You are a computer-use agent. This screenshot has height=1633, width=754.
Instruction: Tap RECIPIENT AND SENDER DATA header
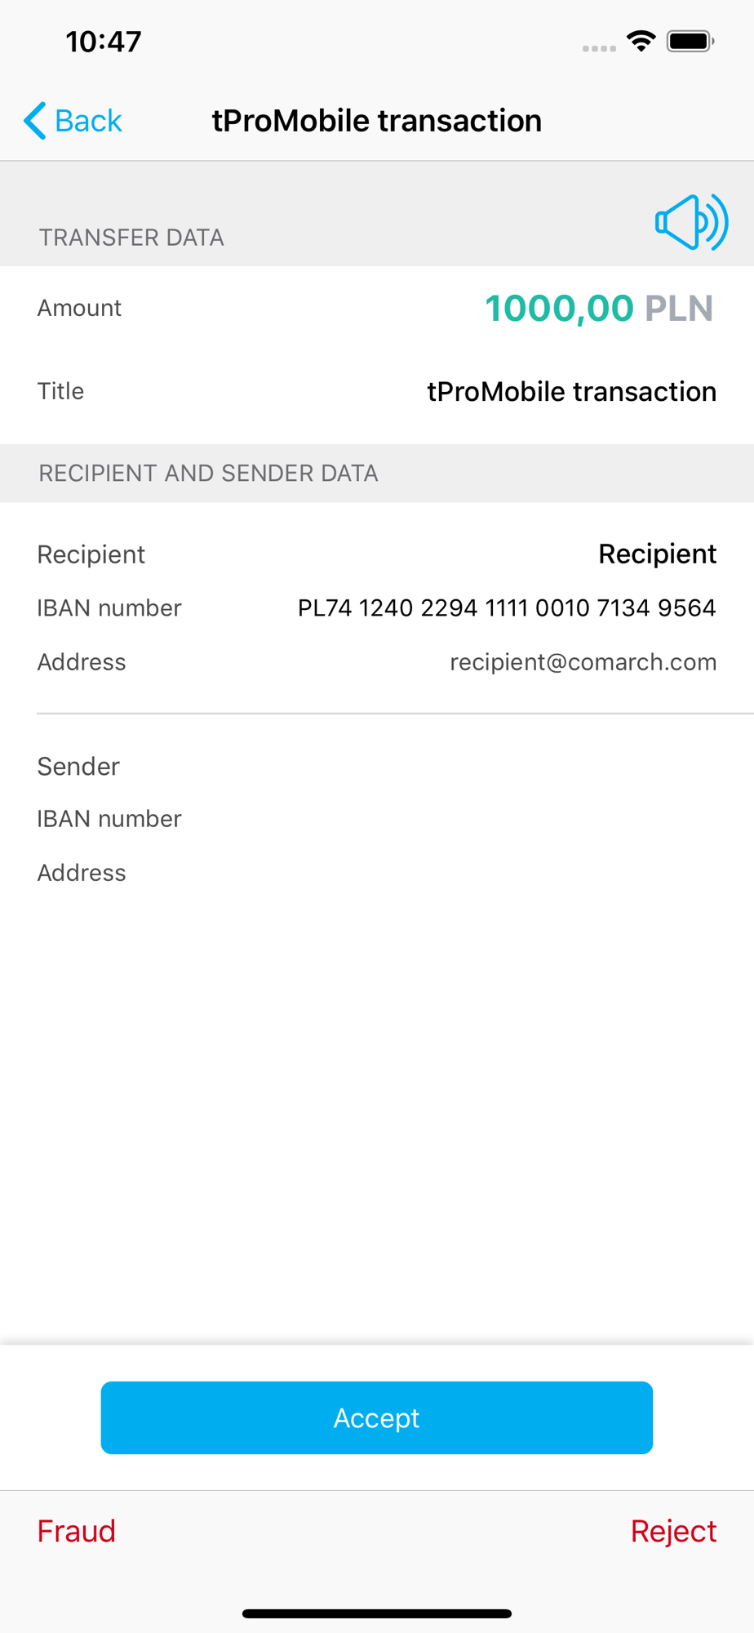208,474
